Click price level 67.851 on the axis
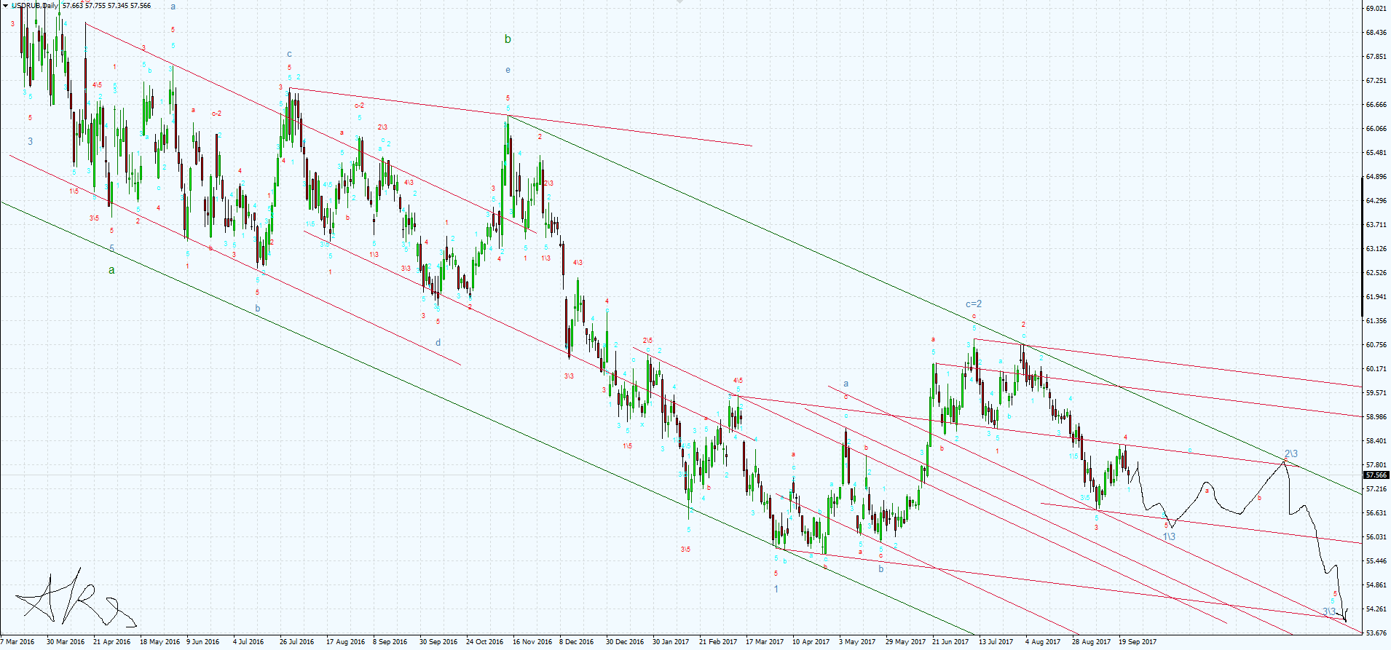The image size is (1391, 650). click(1376, 57)
